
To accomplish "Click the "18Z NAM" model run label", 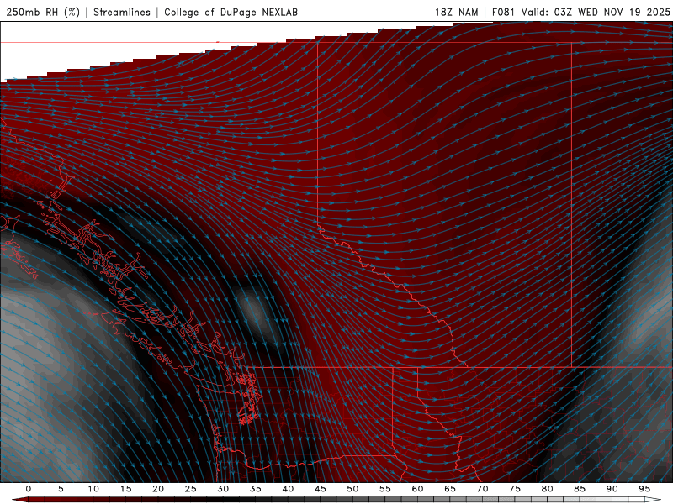I will click(x=456, y=12).
